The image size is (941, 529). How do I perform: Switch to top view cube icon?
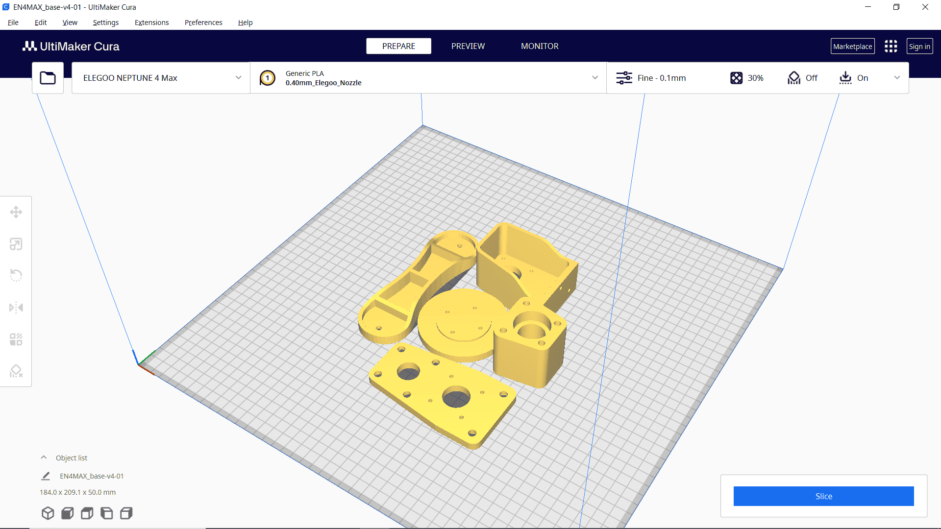pyautogui.click(x=87, y=513)
